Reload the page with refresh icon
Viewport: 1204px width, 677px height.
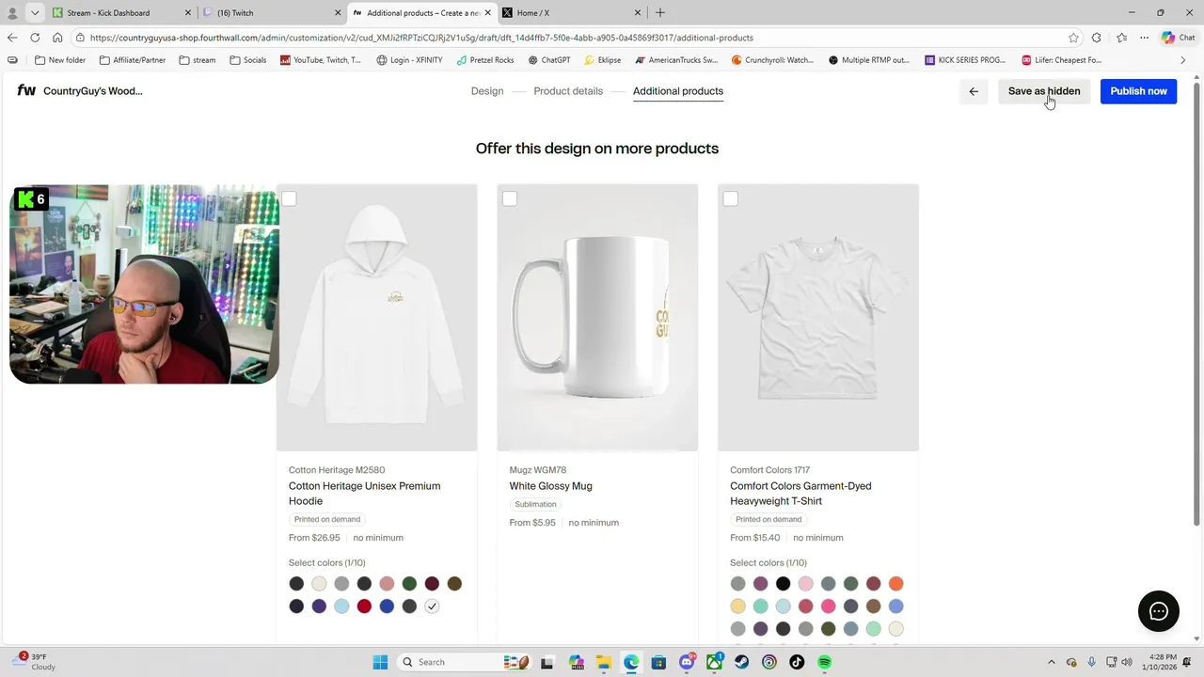[x=35, y=38]
